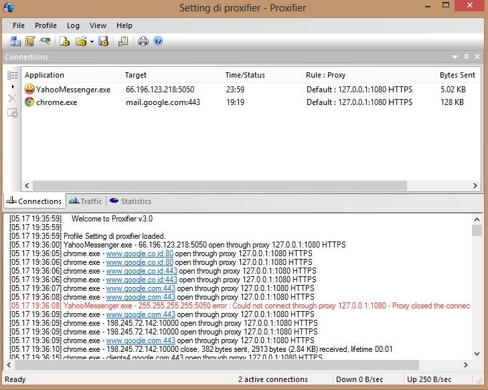
Task: Open Proxification Rules toolbar icon
Action: 30,41
